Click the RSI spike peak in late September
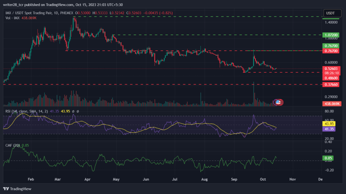Screen dimensions: 346x194 click(254, 115)
